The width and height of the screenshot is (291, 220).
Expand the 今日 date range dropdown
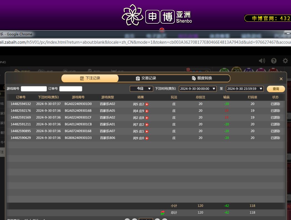click(x=141, y=89)
